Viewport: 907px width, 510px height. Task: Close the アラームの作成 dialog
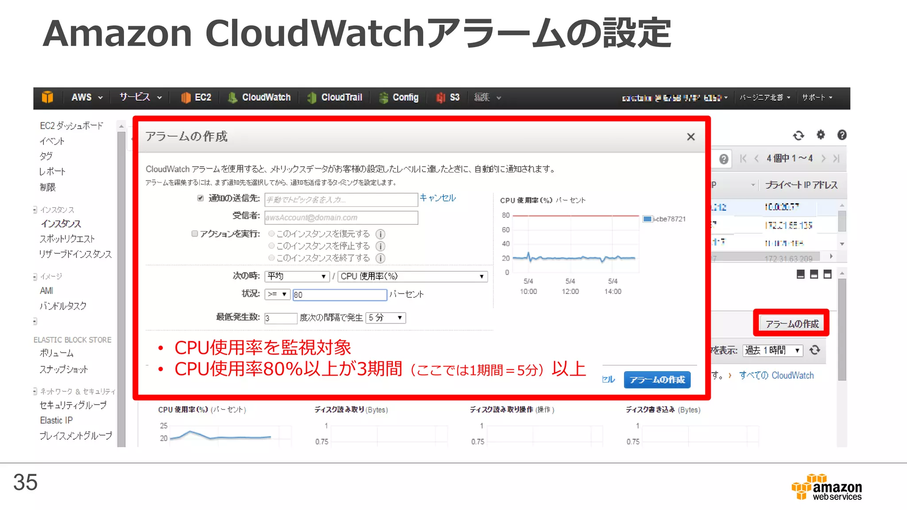coord(691,137)
